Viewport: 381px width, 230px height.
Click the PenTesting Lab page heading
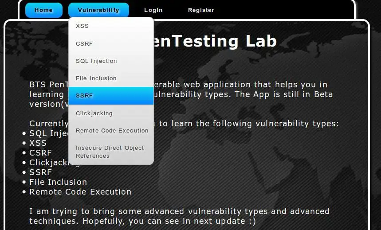216,41
